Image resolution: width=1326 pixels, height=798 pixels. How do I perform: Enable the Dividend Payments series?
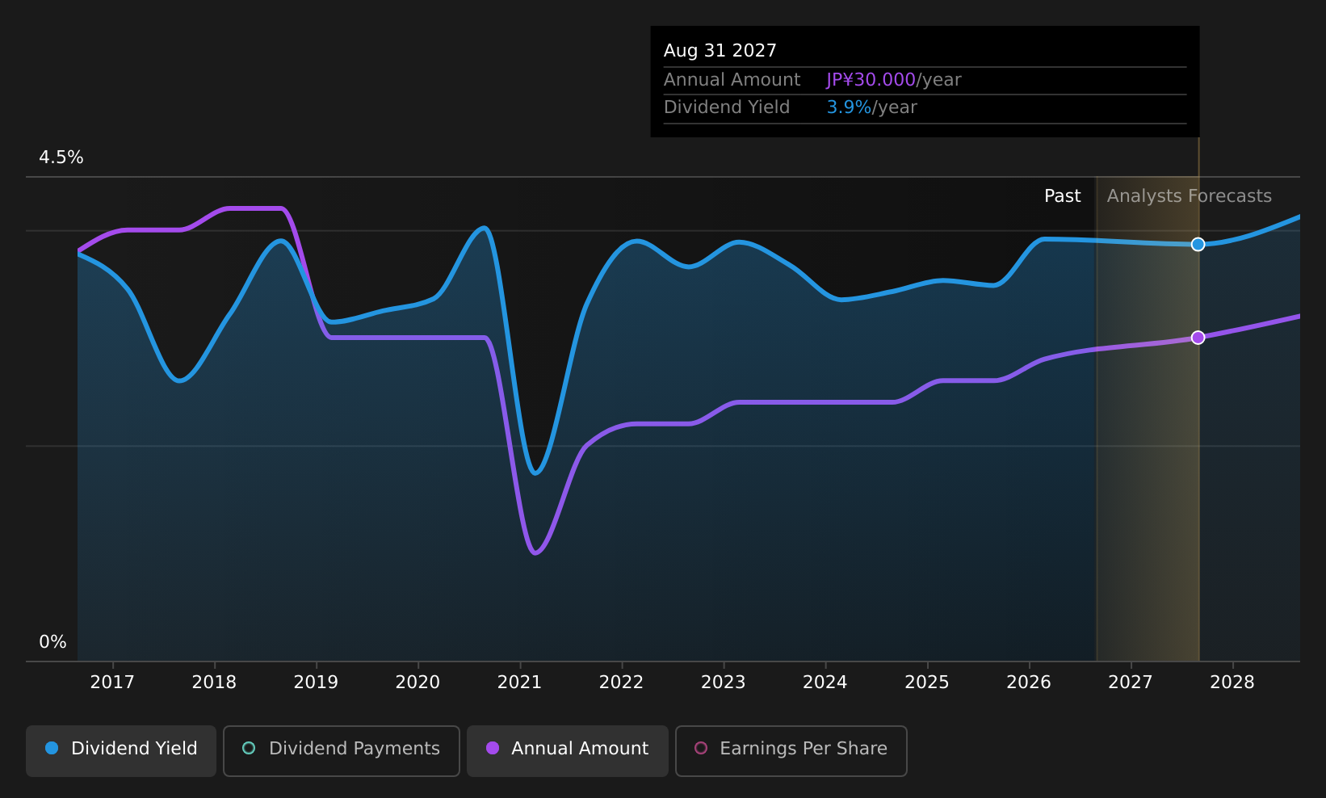tap(342, 750)
